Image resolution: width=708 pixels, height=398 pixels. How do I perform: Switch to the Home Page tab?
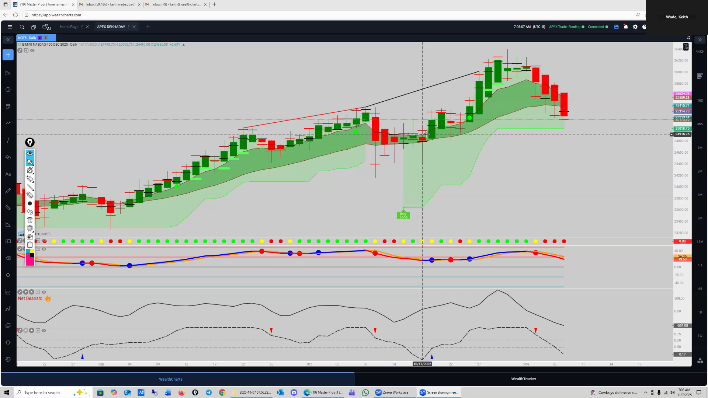coord(69,27)
